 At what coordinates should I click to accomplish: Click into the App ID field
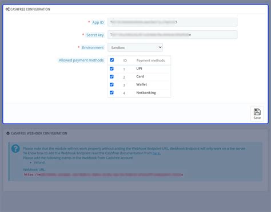click(x=172, y=22)
